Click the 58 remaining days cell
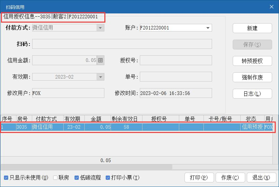The height and width of the screenshot is (187, 279). pos(126,127)
